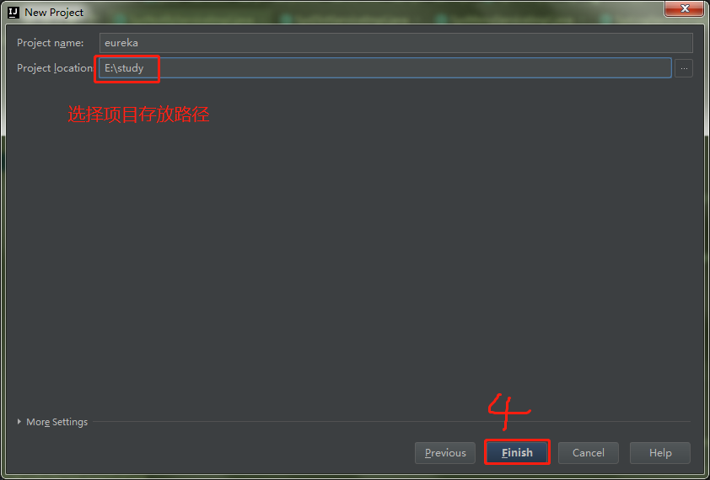The width and height of the screenshot is (710, 480).
Task: Focus the Project name input field
Action: tap(396, 43)
